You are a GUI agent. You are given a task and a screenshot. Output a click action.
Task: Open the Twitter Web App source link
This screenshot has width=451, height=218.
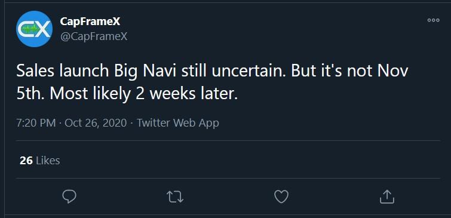point(178,123)
